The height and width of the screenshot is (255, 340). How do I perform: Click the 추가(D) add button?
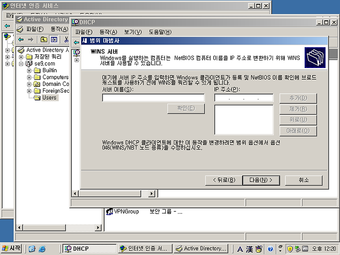tap(298, 98)
